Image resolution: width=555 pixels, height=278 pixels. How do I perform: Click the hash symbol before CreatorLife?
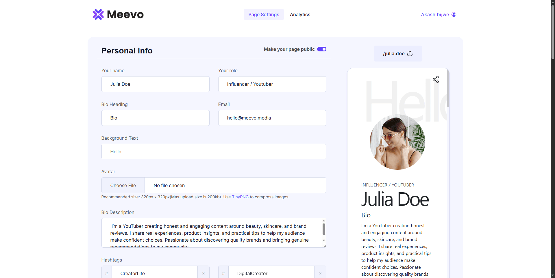[x=107, y=273]
